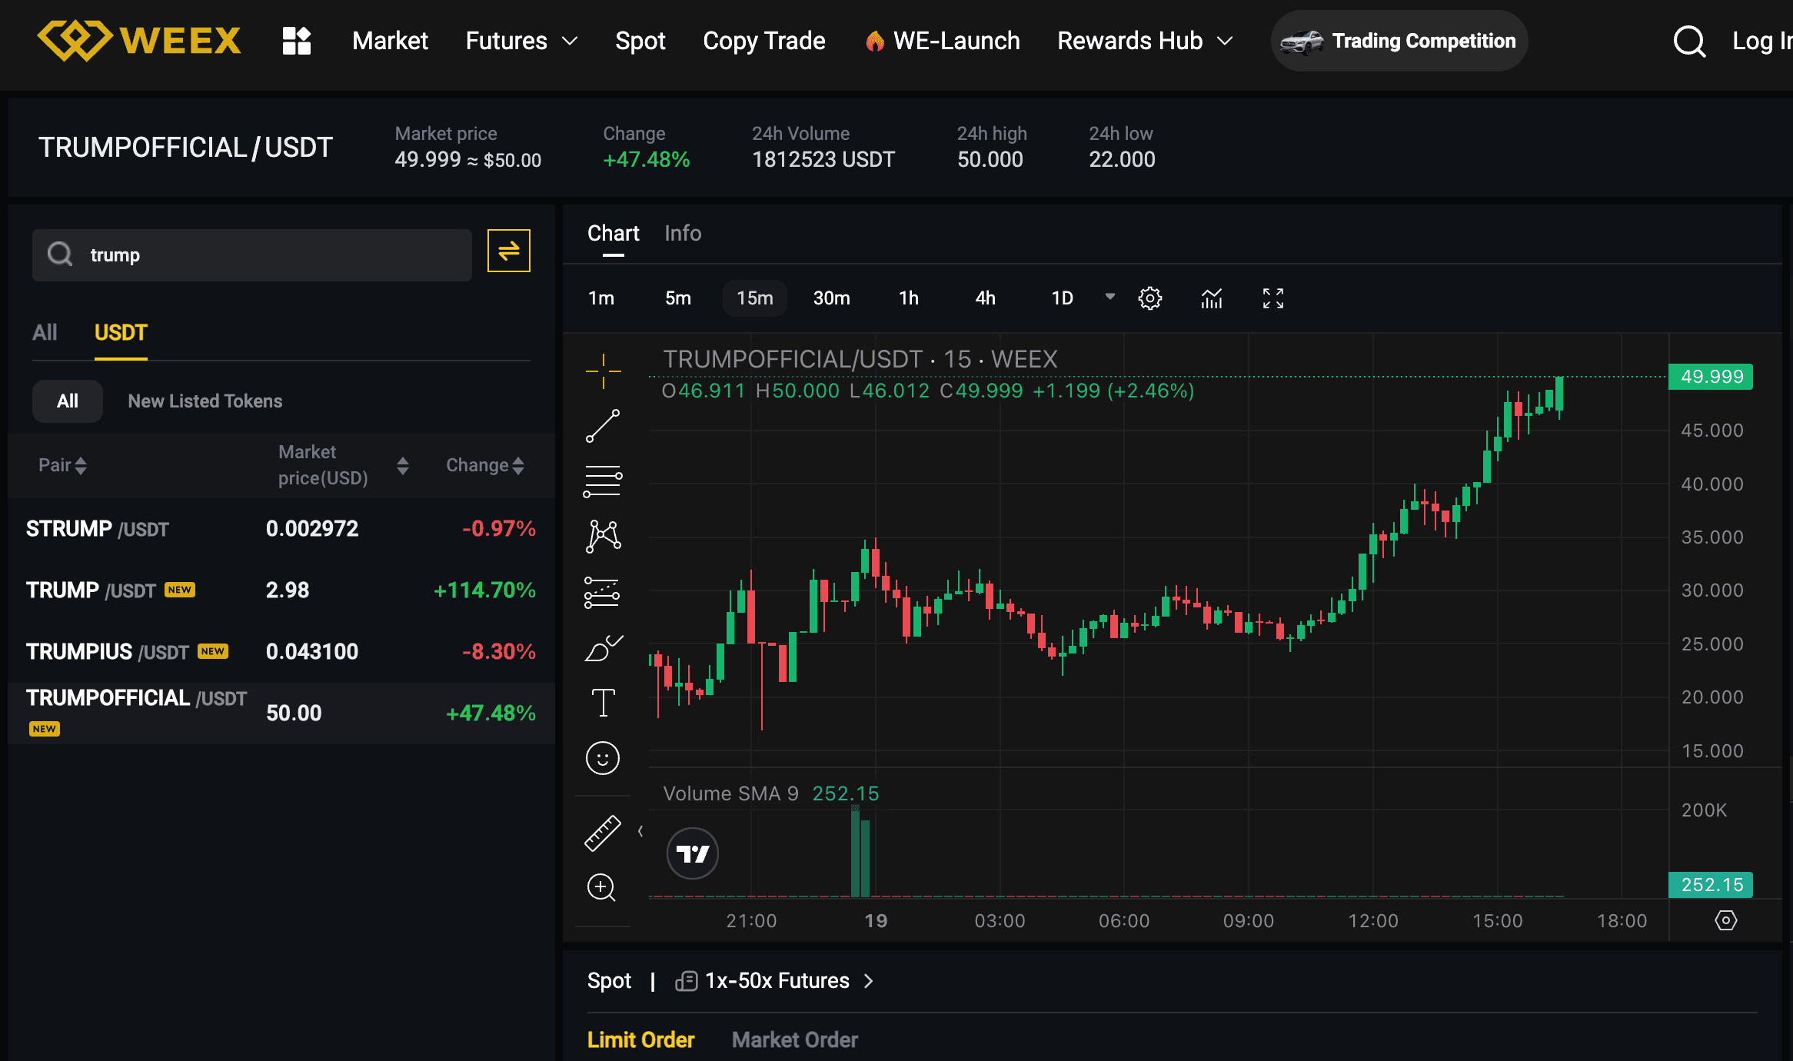Select the Trend Line drawing tool
This screenshot has height=1061, width=1793.
click(x=603, y=425)
